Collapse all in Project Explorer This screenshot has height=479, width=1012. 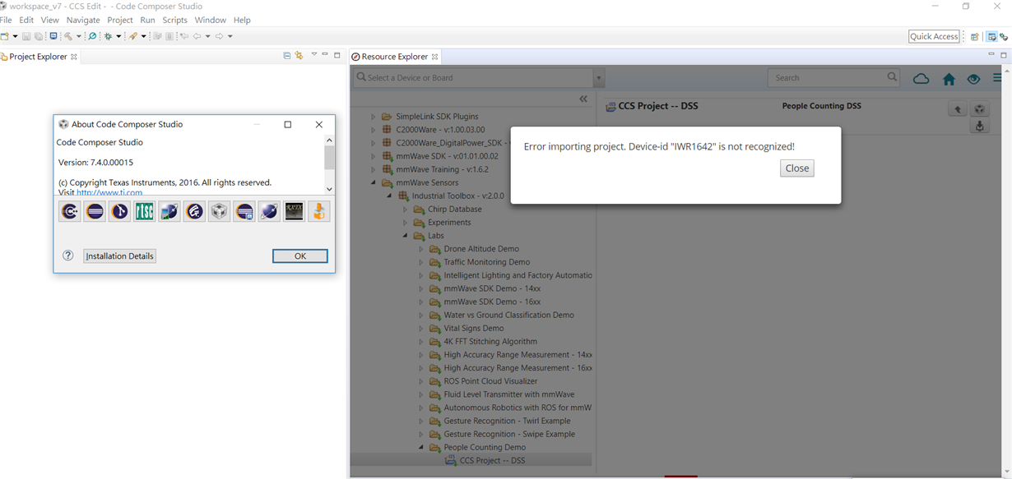pyautogui.click(x=286, y=56)
